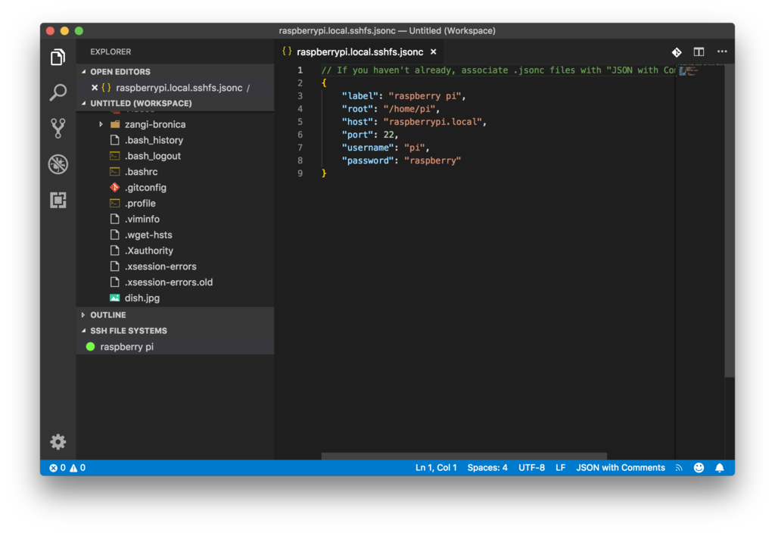
Task: Select the raspberry pi SSH file system
Action: point(176,347)
